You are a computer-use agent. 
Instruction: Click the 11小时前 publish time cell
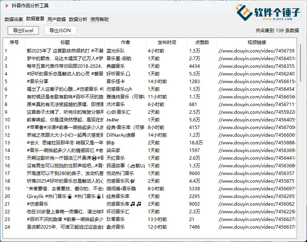click(x=157, y=97)
